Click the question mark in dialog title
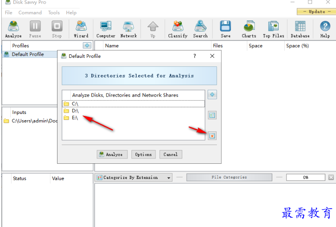The image size is (336, 227). 195,56
